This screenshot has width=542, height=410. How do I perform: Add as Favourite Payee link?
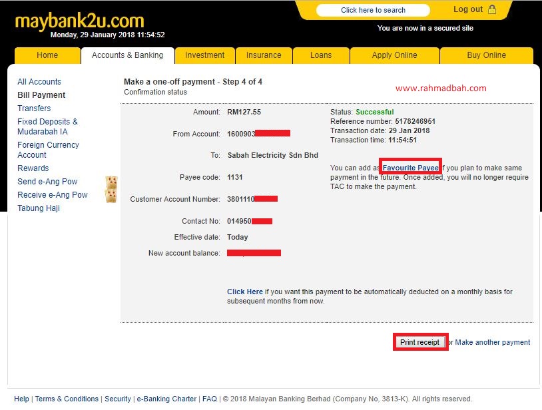410,168
